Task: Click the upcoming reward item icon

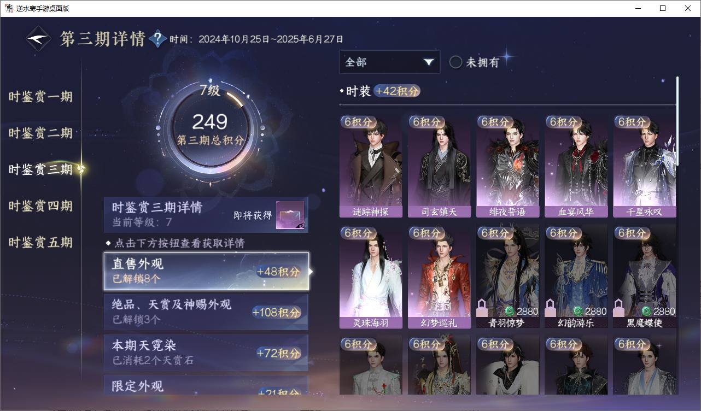Action: point(290,215)
